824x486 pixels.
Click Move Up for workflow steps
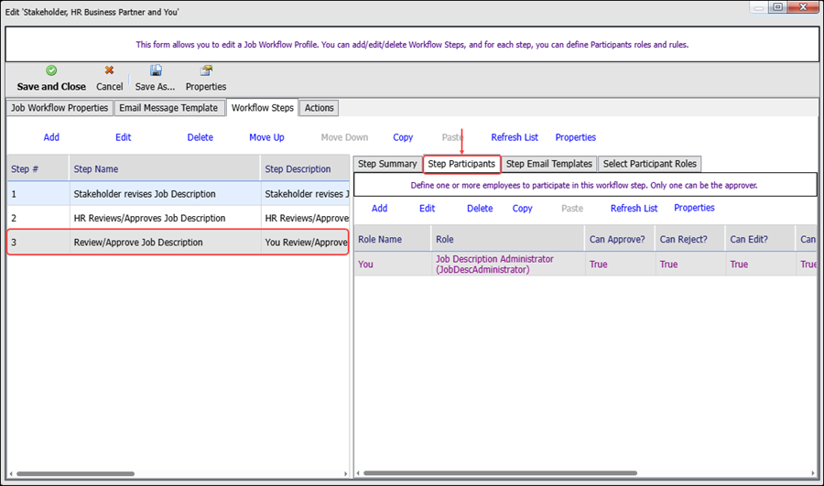tap(266, 137)
